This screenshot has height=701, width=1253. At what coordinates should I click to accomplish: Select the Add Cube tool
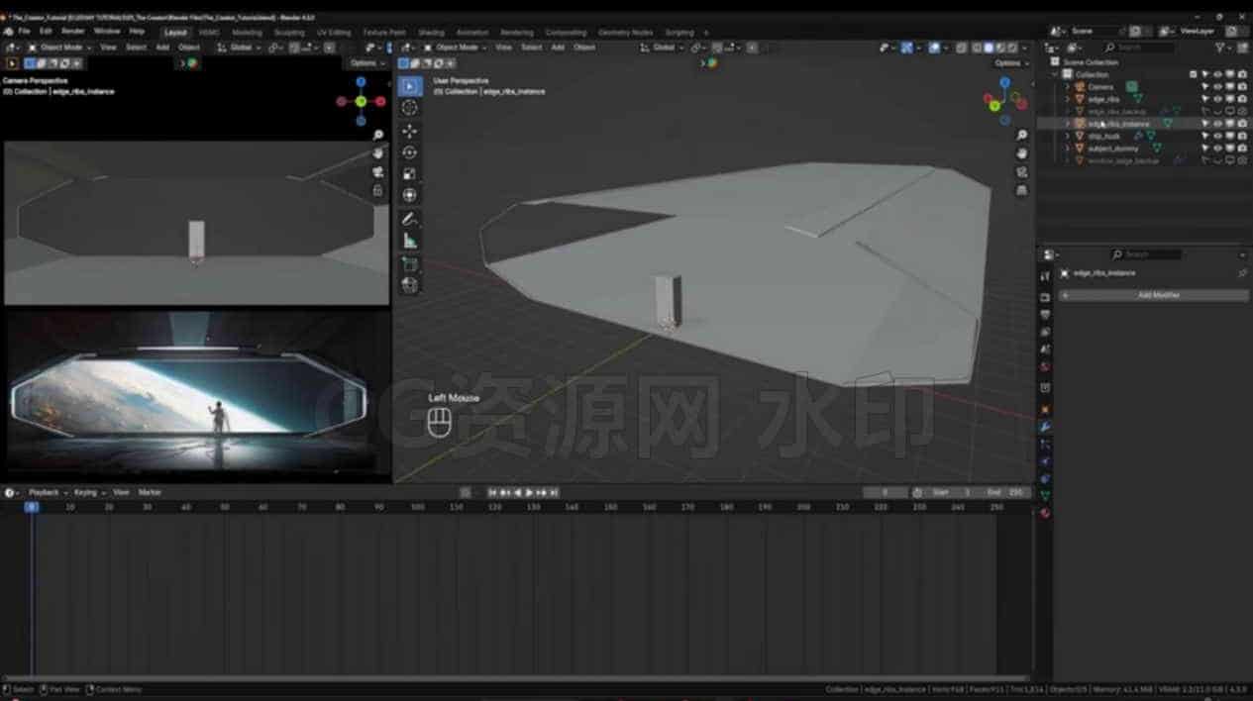(410, 264)
